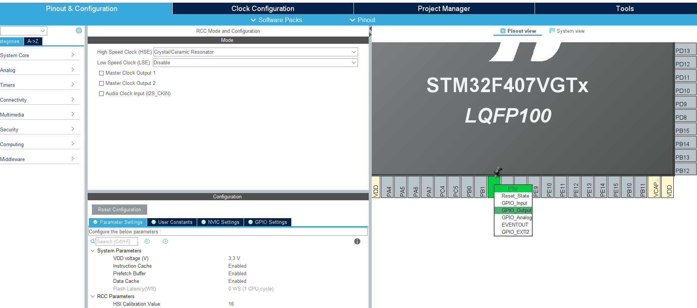Click Data Cache Enabled value
This screenshot has width=697, height=308.
pos(237,281)
